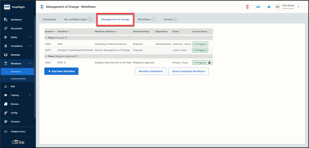The width and height of the screenshot is (309, 148).
Task: Click the Start New Workflow button
Action: click(x=61, y=71)
